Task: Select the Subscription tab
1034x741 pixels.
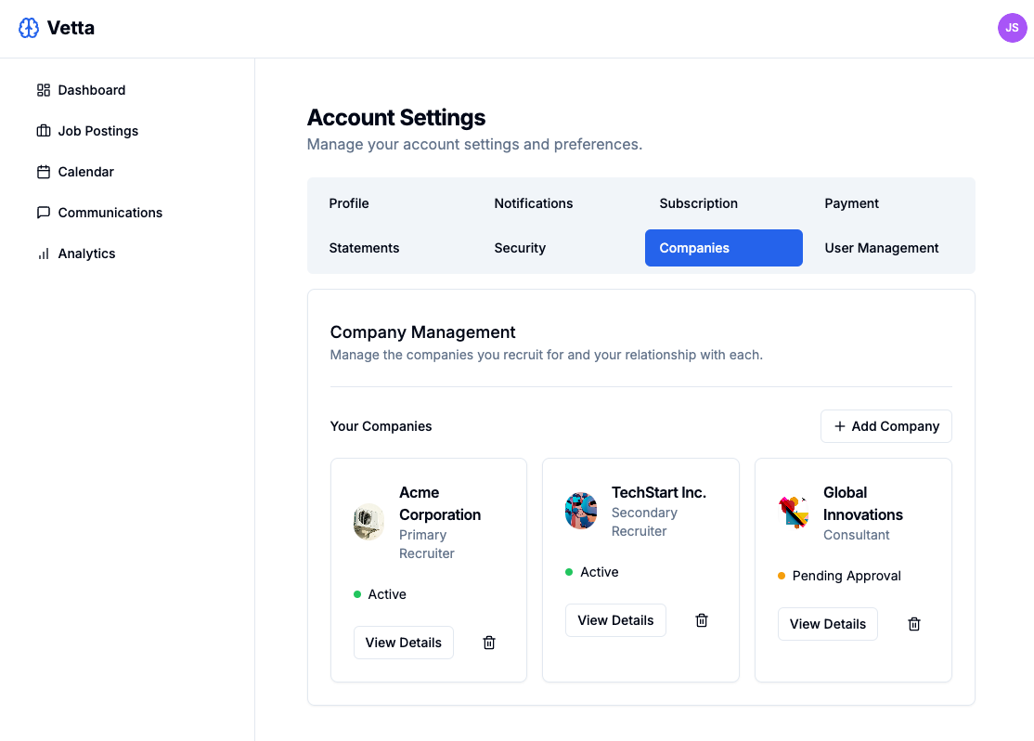Action: click(x=698, y=203)
